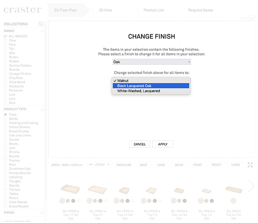Toggle the Trays product type checkbox

6,115
